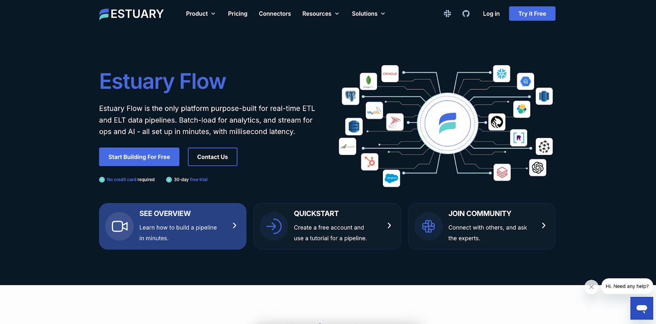
Task: Dismiss the Need any help chat bubble
Action: pyautogui.click(x=591, y=287)
